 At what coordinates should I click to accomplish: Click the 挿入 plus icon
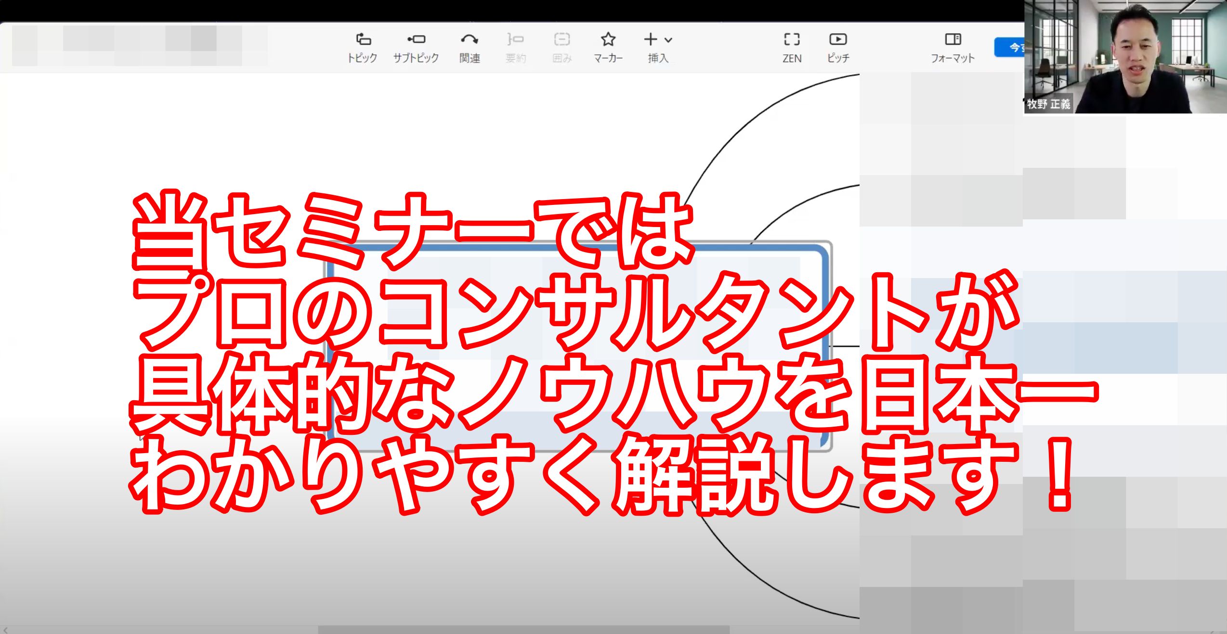pyautogui.click(x=651, y=39)
